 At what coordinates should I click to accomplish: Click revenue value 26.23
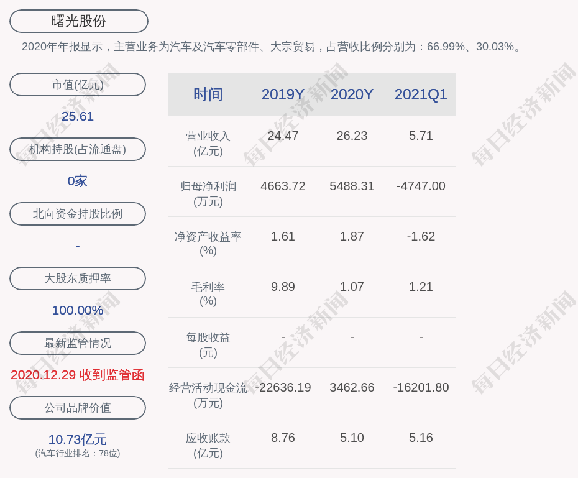coord(352,136)
